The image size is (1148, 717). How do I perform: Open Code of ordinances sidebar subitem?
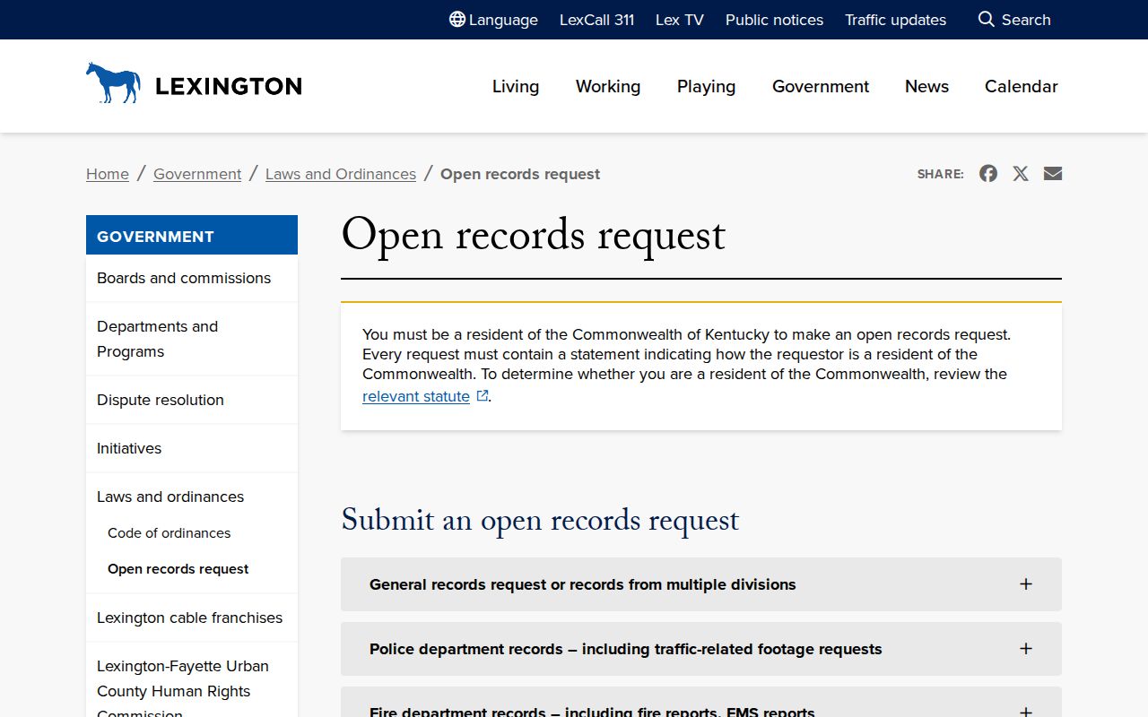coord(170,533)
